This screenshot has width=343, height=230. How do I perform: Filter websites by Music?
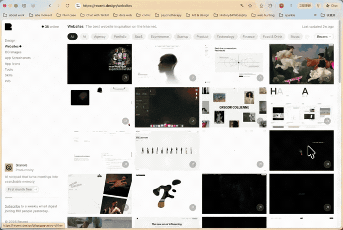coord(295,37)
